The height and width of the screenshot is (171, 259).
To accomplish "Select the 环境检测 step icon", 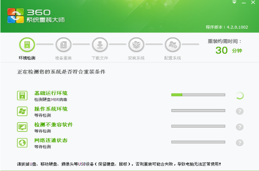I will [x=27, y=45].
